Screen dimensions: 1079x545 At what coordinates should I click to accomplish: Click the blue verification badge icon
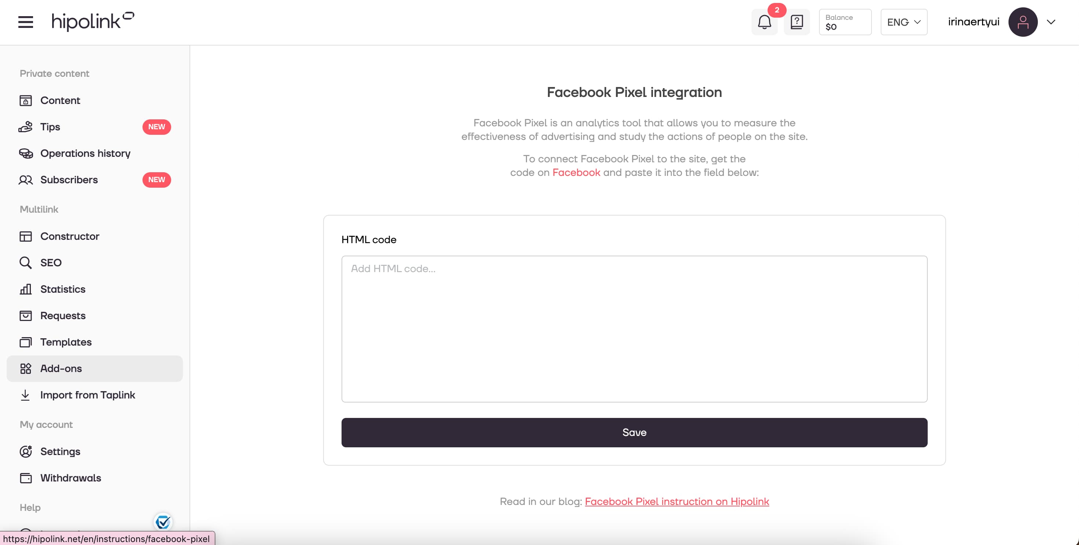[x=163, y=522]
